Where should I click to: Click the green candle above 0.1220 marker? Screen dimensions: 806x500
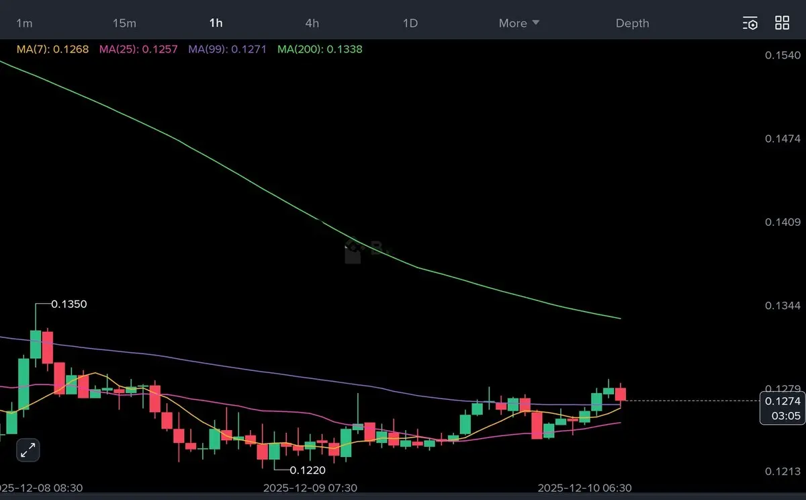coord(274,451)
